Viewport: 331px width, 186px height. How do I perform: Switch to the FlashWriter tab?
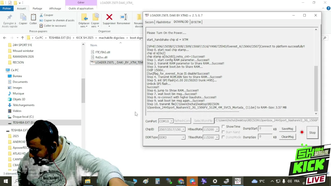pyautogui.click(x=163, y=22)
